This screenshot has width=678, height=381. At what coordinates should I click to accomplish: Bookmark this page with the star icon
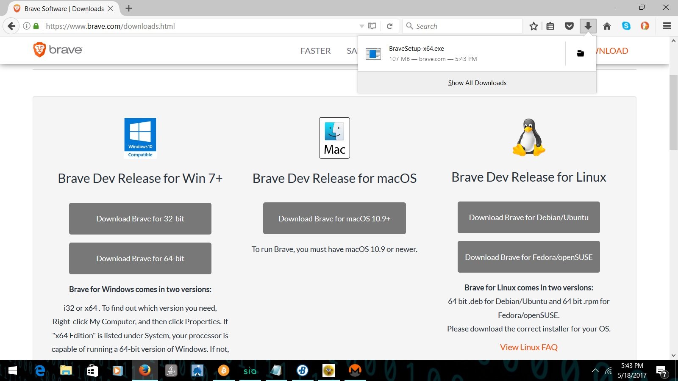534,26
